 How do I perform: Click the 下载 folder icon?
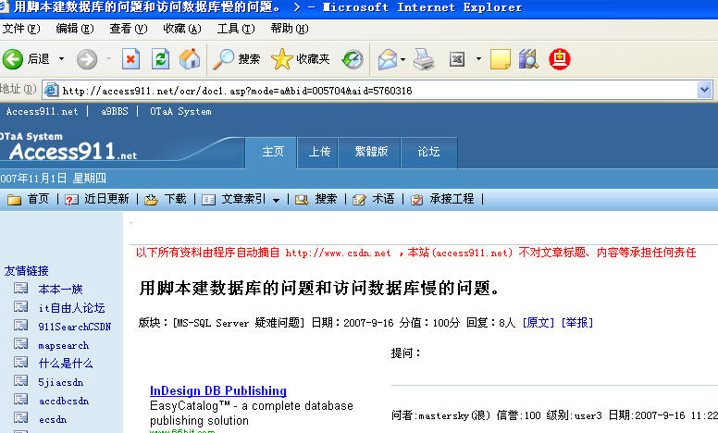coord(151,200)
